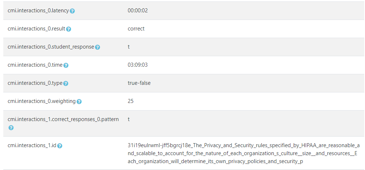Open help for cmi.interactions_1.correct_responses_0.pattern
Image resolution: width=365 pixels, height=170 pixels.
tap(11, 128)
